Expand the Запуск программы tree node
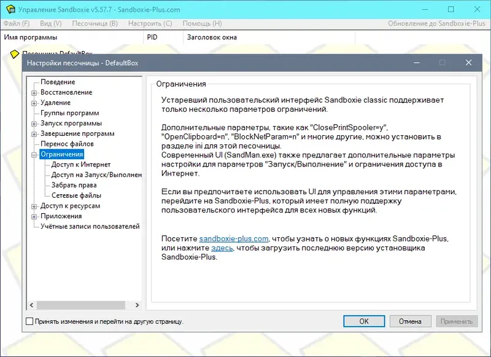The image size is (491, 357). click(x=34, y=124)
